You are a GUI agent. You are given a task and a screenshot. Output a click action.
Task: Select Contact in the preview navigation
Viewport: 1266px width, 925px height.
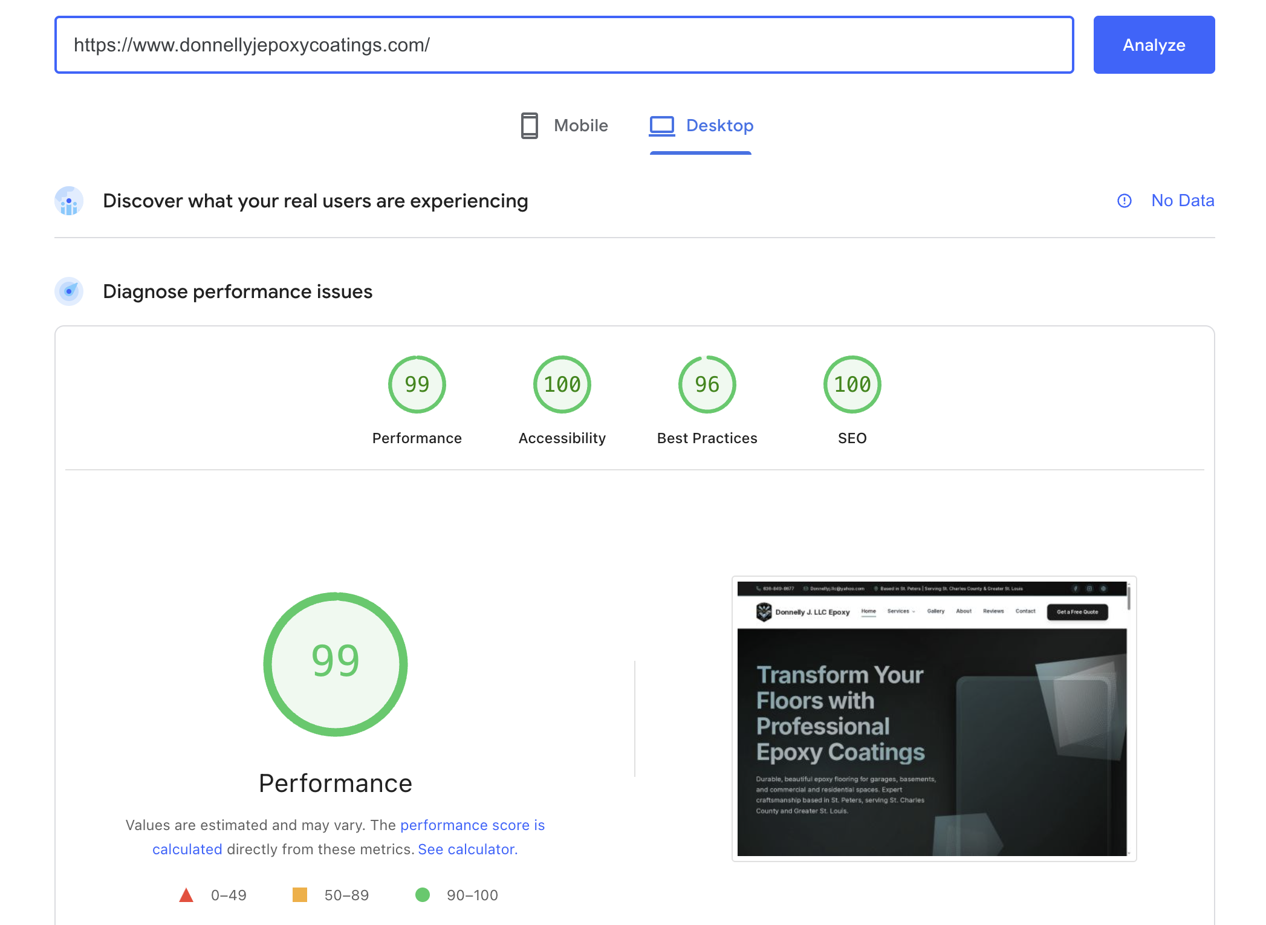[x=1026, y=611]
